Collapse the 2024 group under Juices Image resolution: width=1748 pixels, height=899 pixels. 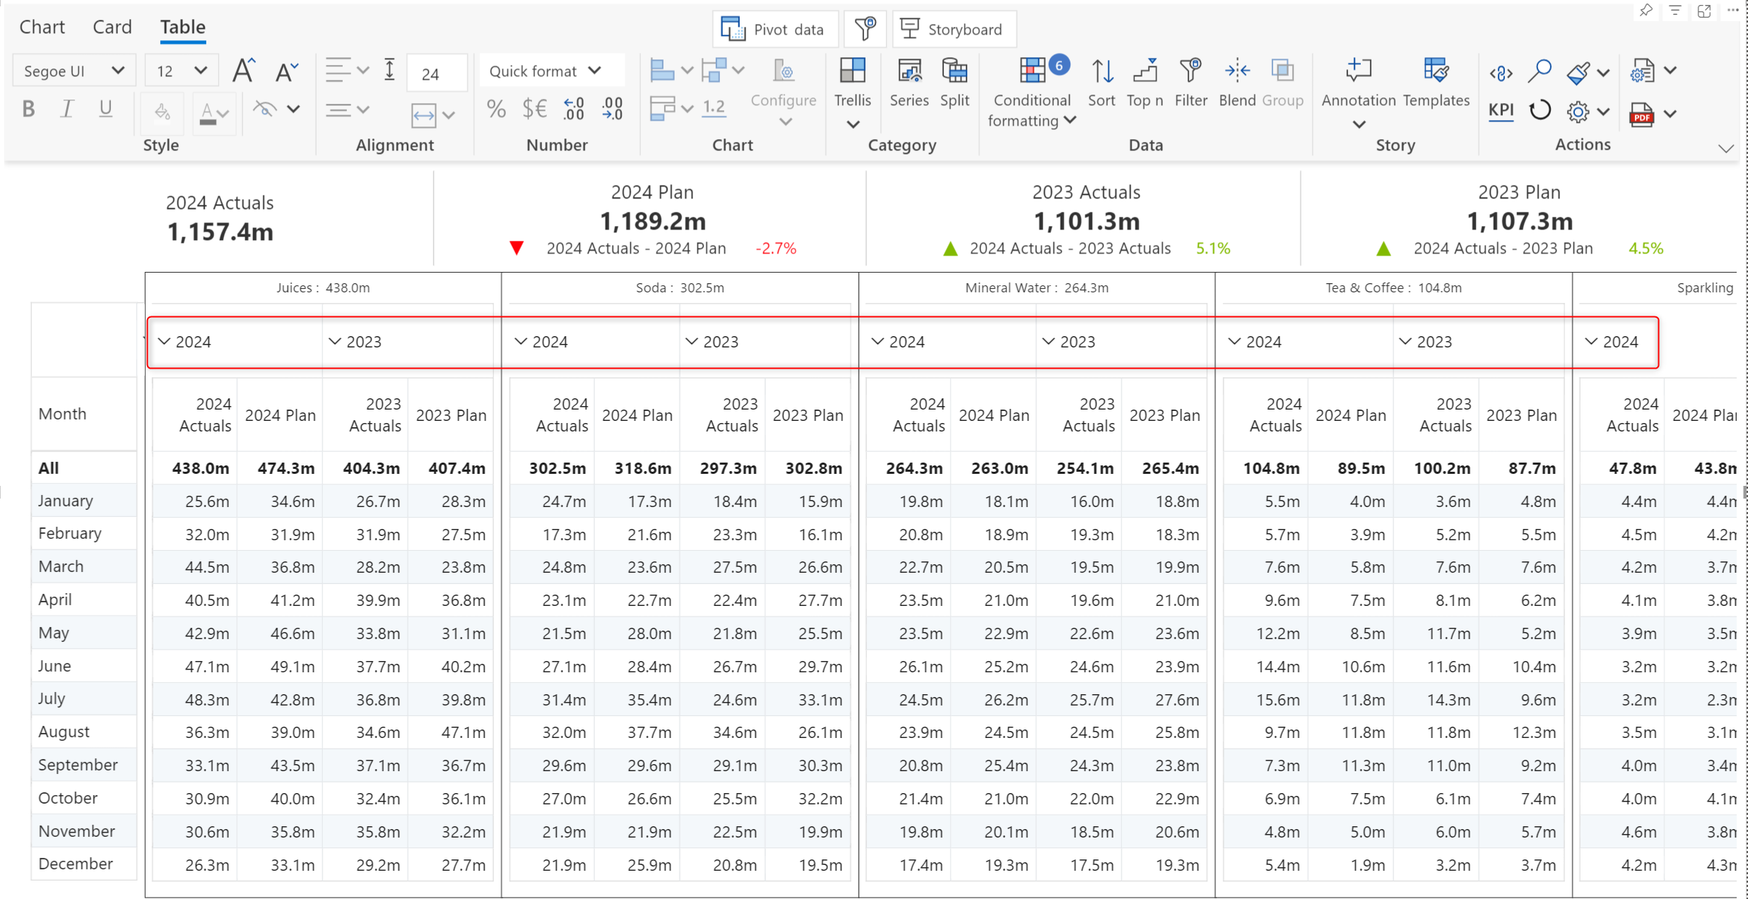[x=164, y=342]
